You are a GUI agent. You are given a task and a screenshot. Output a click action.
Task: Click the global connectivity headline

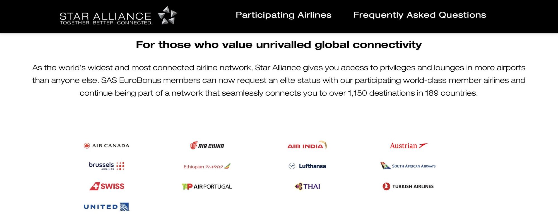(x=279, y=45)
